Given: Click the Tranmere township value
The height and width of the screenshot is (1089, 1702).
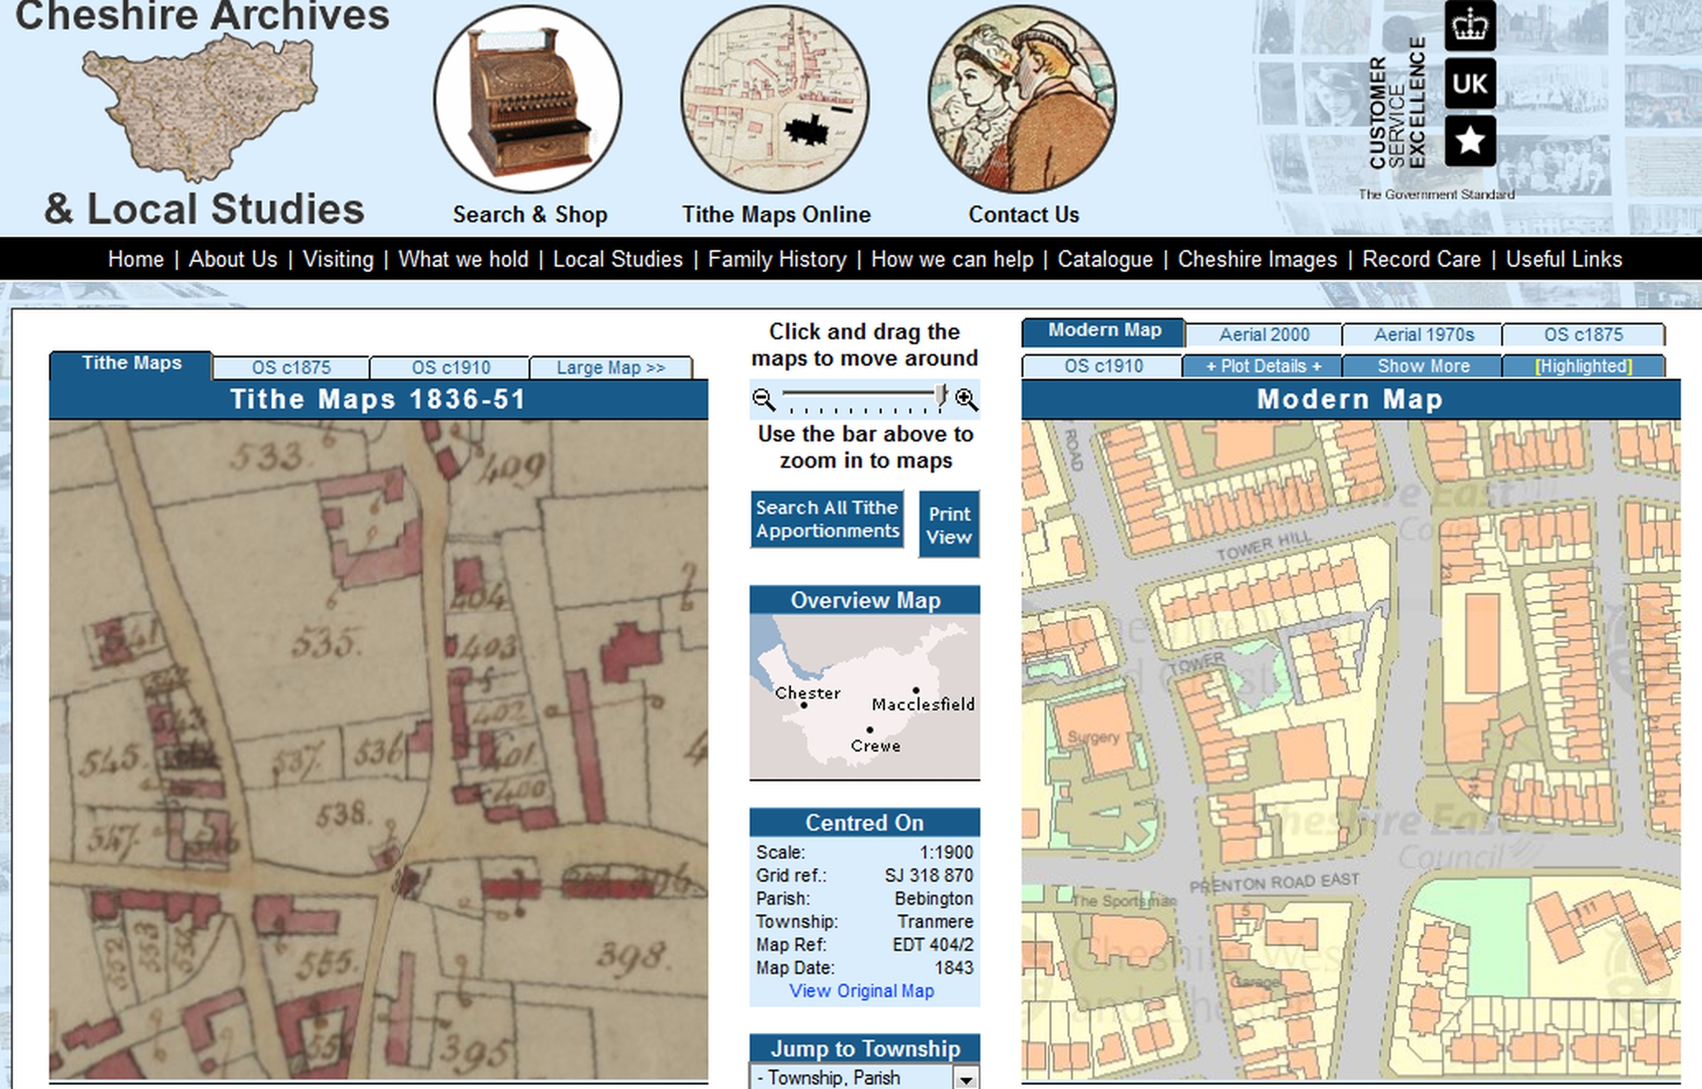Looking at the screenshot, I should (935, 922).
